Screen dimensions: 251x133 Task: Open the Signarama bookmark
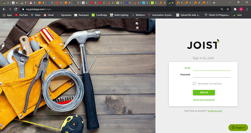64,15
